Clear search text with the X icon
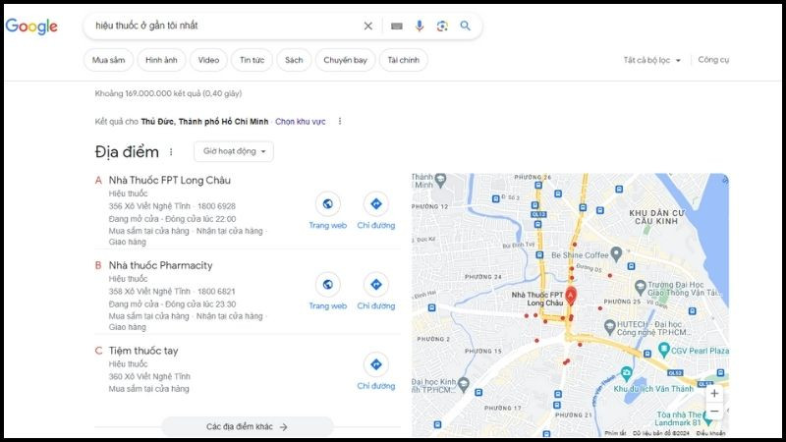The height and width of the screenshot is (442, 786). point(368,27)
